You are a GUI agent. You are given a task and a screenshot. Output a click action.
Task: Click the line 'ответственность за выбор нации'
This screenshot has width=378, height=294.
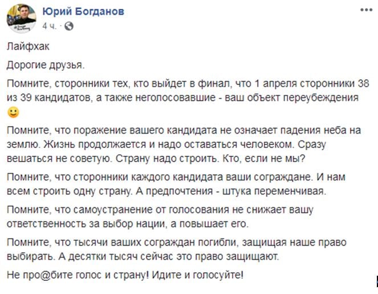point(128,224)
